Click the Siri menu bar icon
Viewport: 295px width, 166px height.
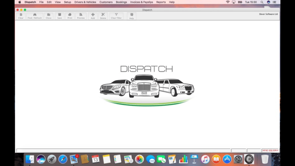pyautogui.click(x=269, y=2)
